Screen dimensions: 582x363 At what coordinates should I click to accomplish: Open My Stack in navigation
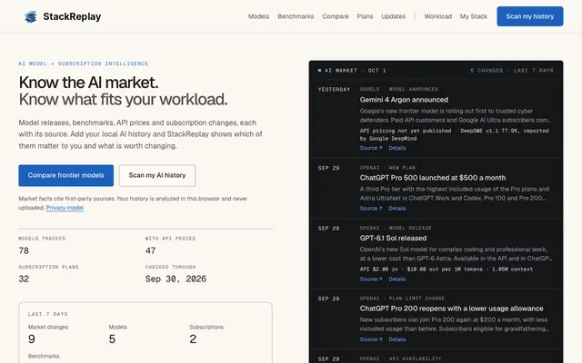click(474, 16)
